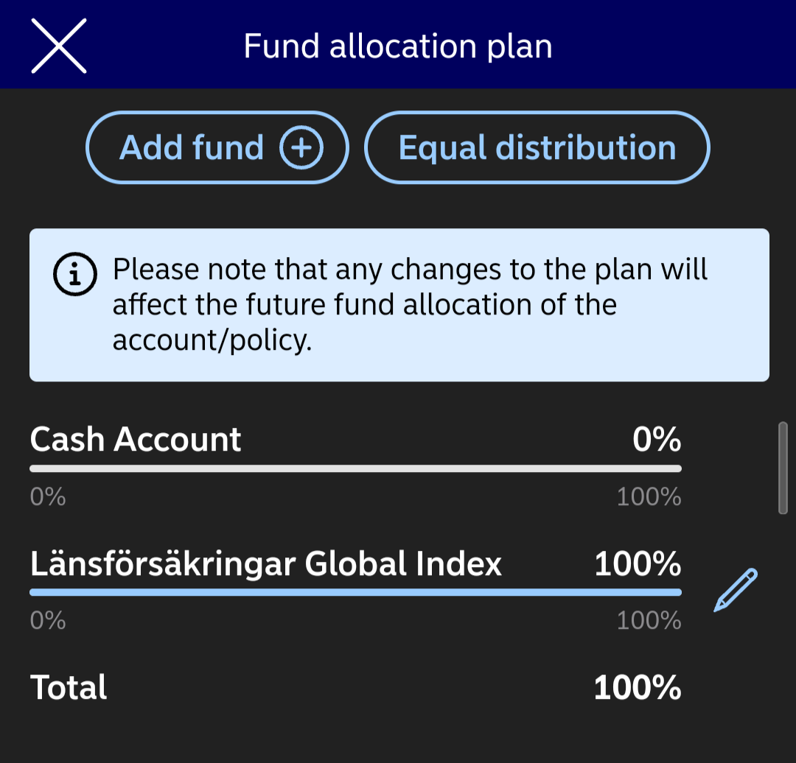The image size is (796, 763).
Task: Edit Länsförsäkringar Global Index allocation with pencil
Action: tap(735, 590)
